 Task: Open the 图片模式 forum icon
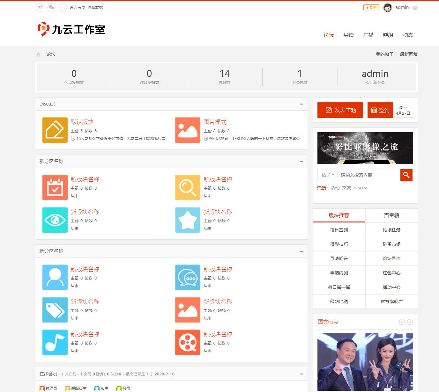click(188, 130)
